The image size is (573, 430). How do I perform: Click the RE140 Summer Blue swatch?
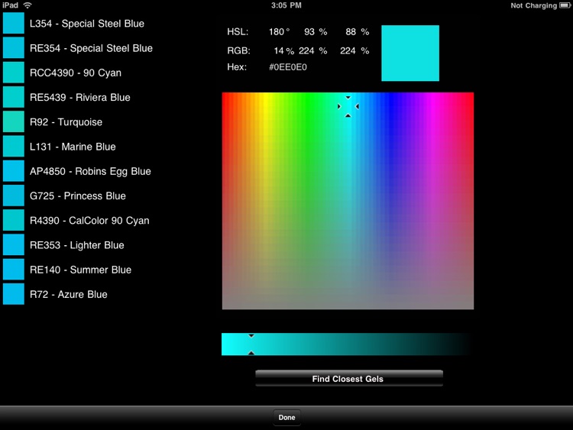pos(14,270)
